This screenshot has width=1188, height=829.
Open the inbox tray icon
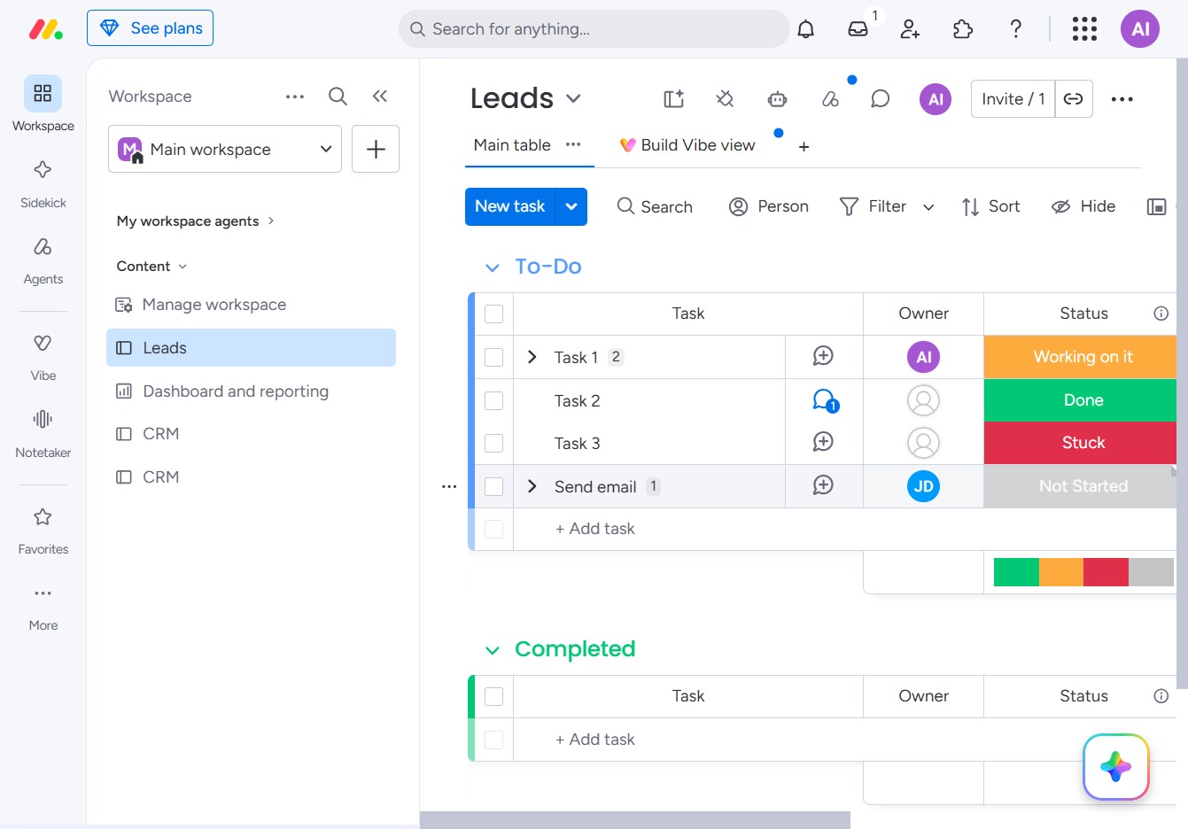pos(858,29)
